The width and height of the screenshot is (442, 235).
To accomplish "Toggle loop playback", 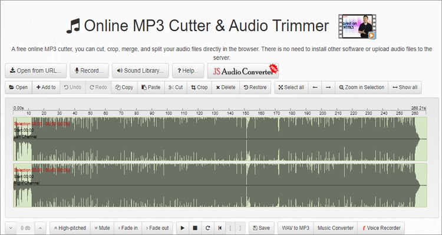I will 208,228.
